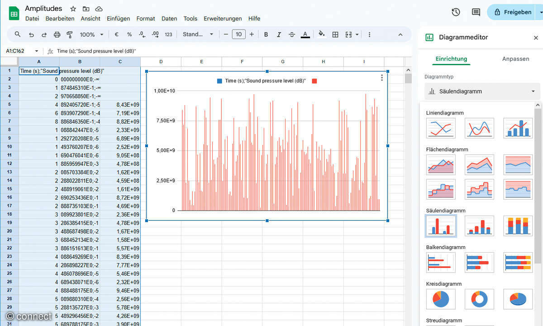Open the Säulendiagramm chart type dropdown
The height and width of the screenshot is (326, 543).
[x=482, y=91]
